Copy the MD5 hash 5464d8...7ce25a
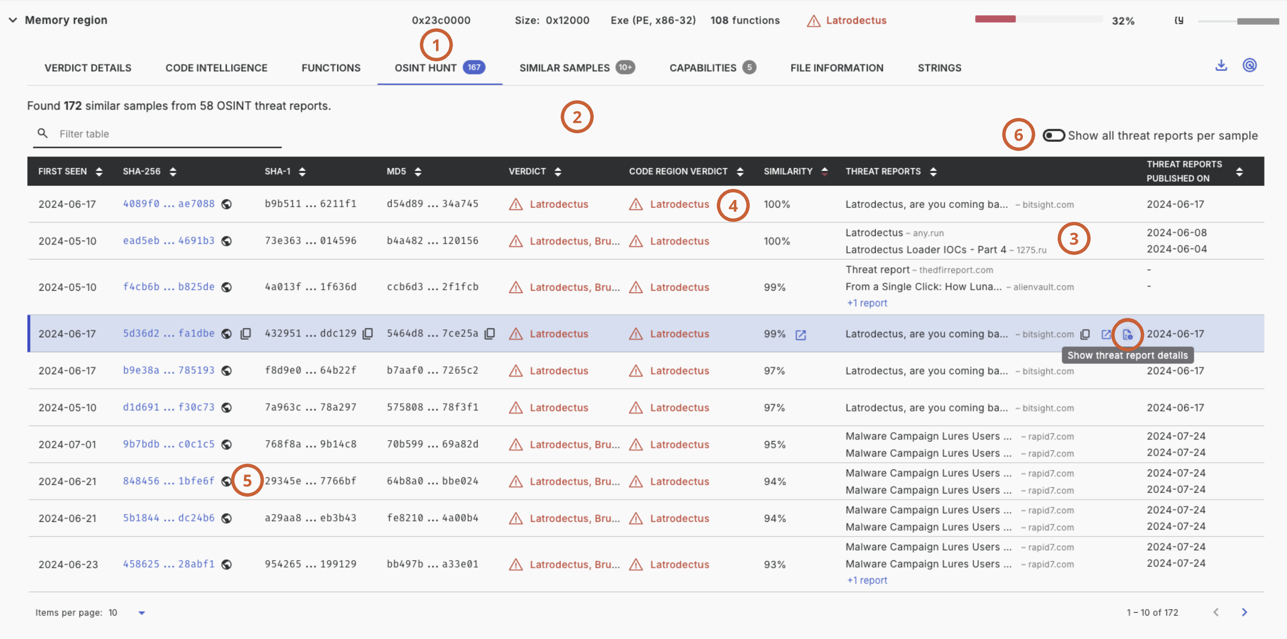 (489, 334)
